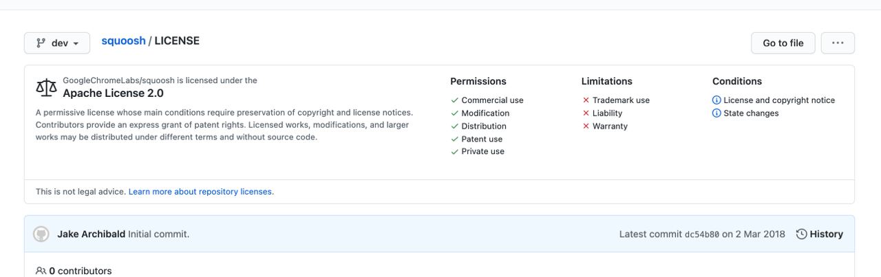Click the git branch icon on dev button

[41, 43]
